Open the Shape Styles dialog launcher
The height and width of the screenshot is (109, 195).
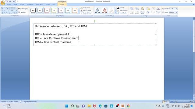pos(92,16)
